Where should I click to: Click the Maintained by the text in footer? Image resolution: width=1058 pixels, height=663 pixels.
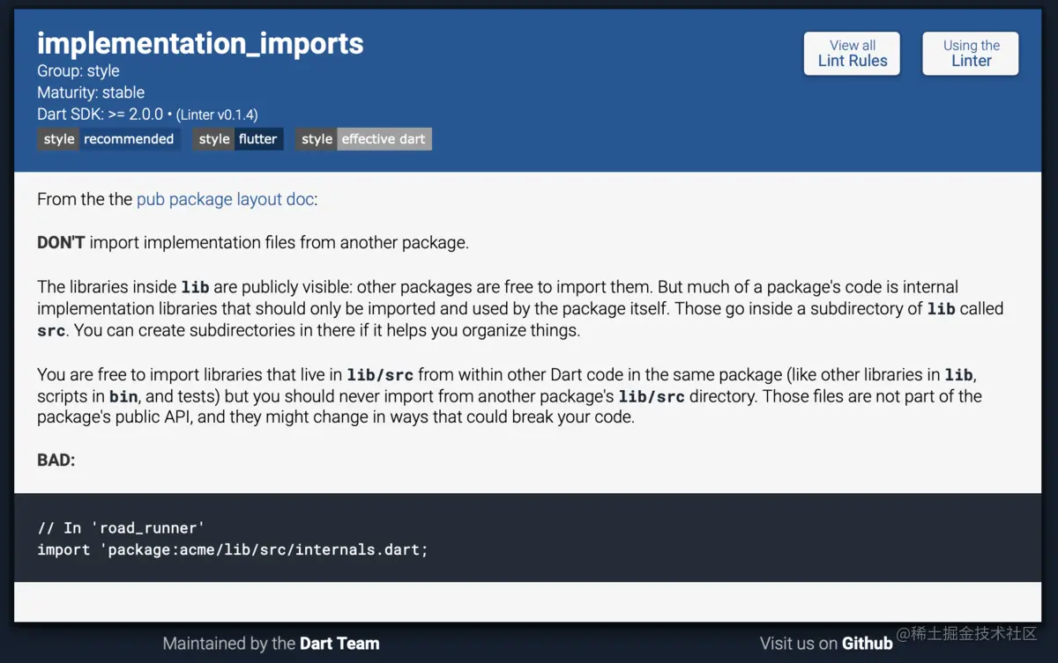click(229, 644)
